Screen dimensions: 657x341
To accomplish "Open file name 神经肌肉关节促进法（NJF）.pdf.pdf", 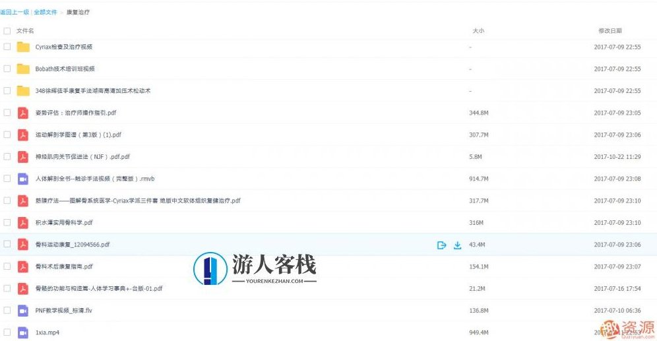I will click(x=82, y=157).
